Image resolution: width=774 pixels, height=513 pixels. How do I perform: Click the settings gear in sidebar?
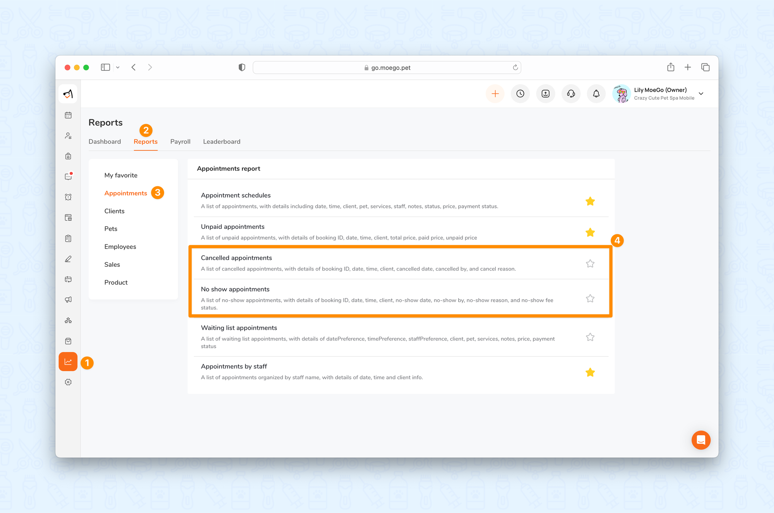pos(68,382)
